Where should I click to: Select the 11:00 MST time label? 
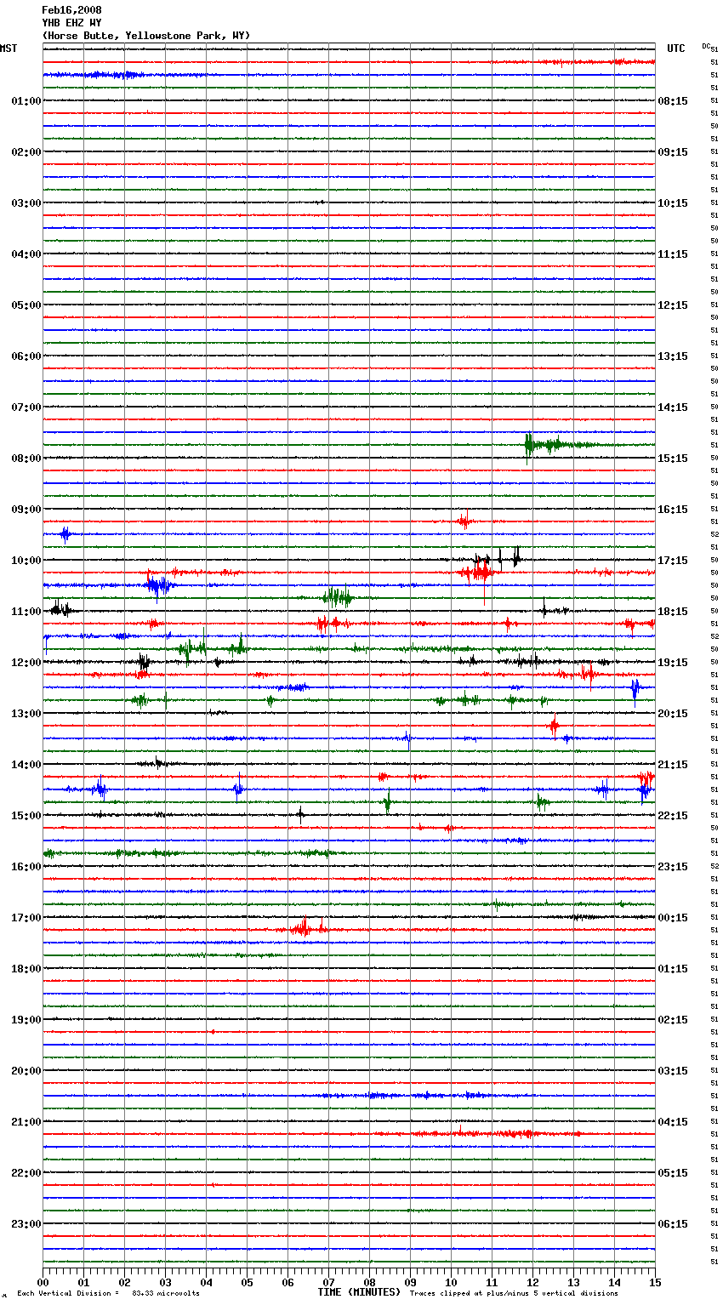coord(26,612)
